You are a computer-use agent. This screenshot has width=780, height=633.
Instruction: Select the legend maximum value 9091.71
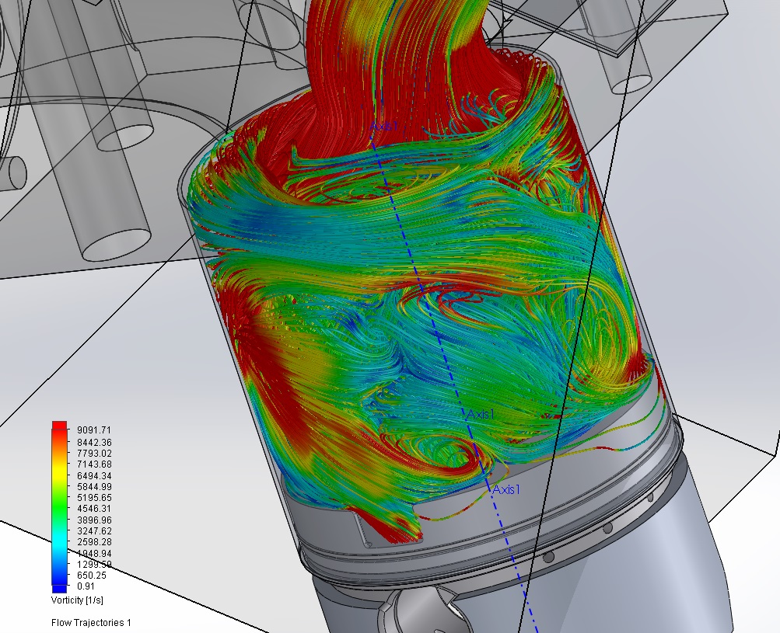[x=94, y=430]
